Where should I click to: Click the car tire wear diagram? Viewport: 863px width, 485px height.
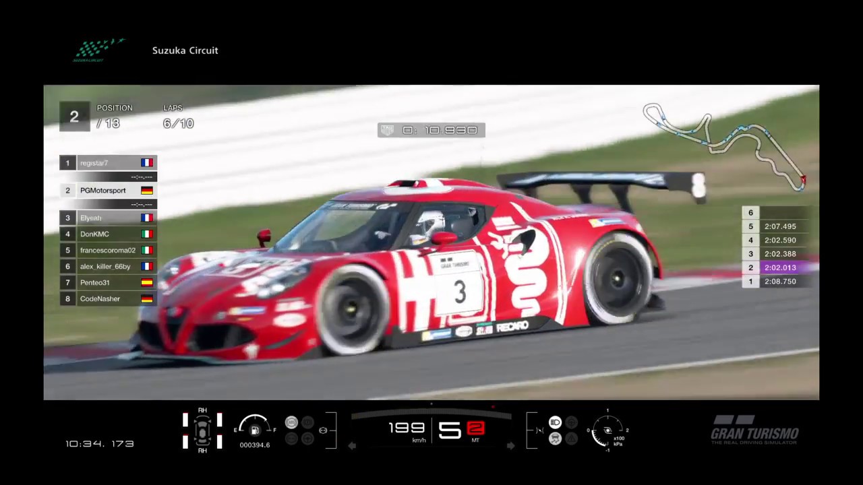click(202, 430)
